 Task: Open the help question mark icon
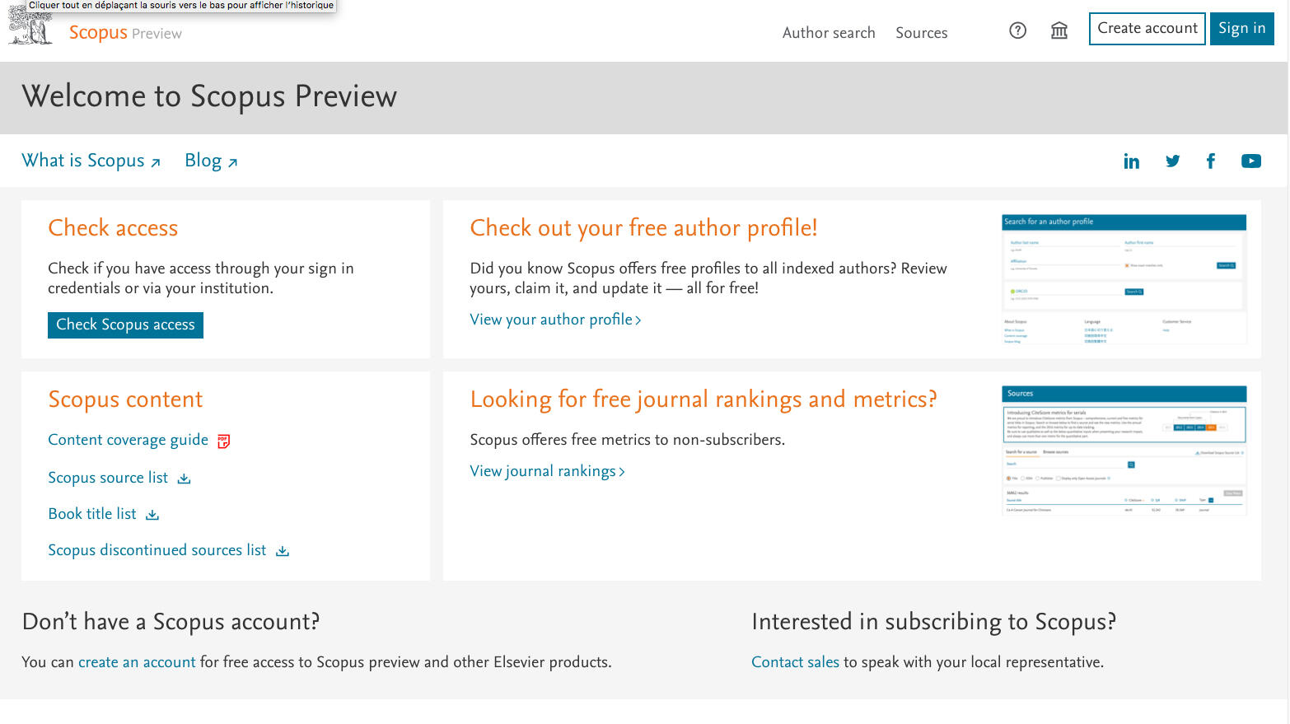click(1017, 31)
